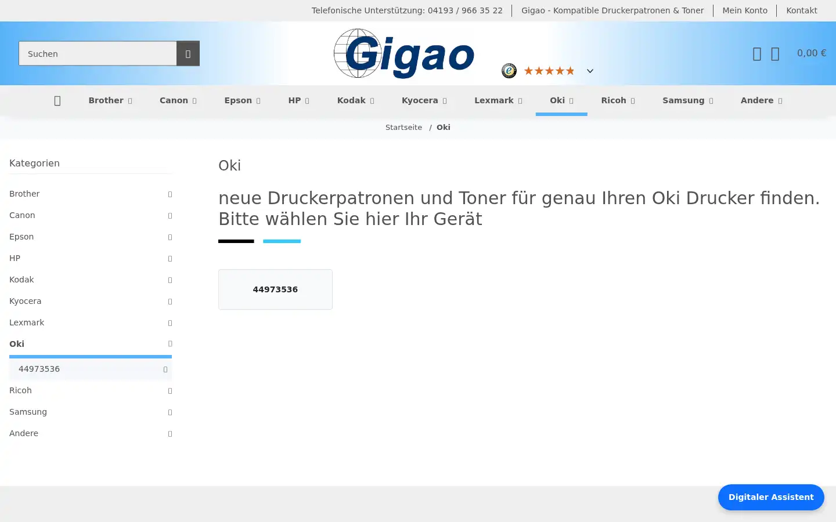836x522 pixels.
Task: Select Kodak in Kategorien sidebar
Action: pos(21,280)
